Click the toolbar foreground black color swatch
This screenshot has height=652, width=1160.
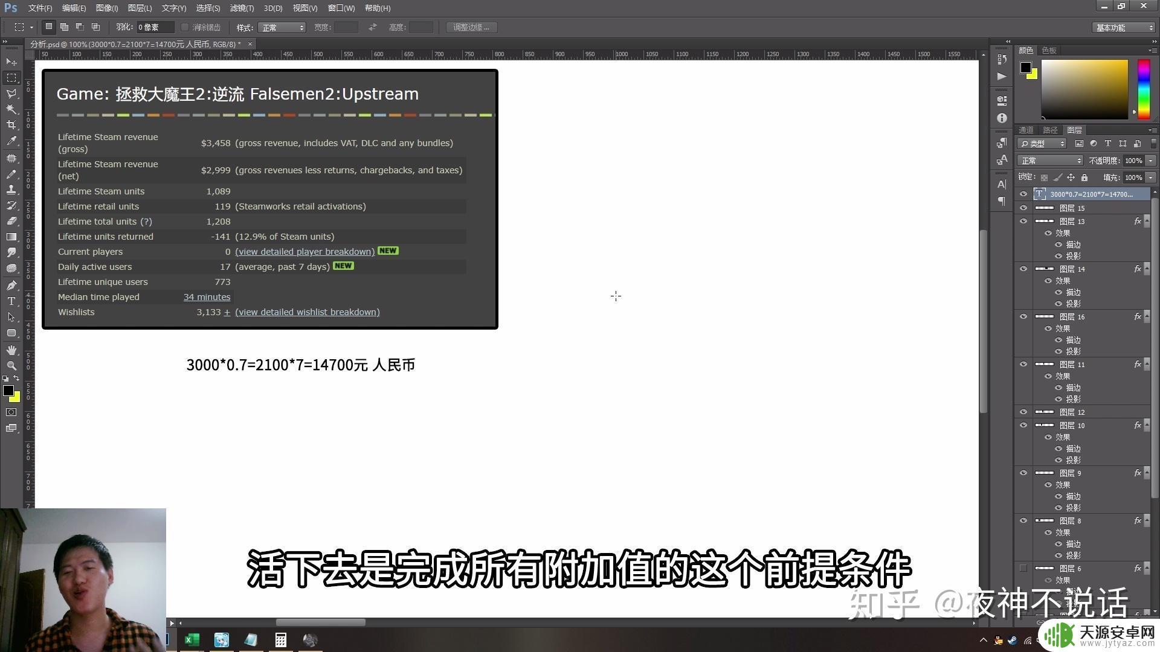(8, 391)
